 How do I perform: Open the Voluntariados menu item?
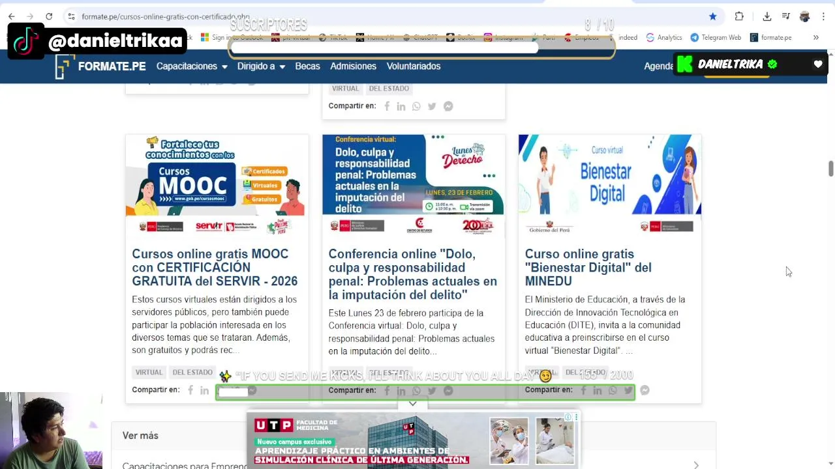point(414,66)
